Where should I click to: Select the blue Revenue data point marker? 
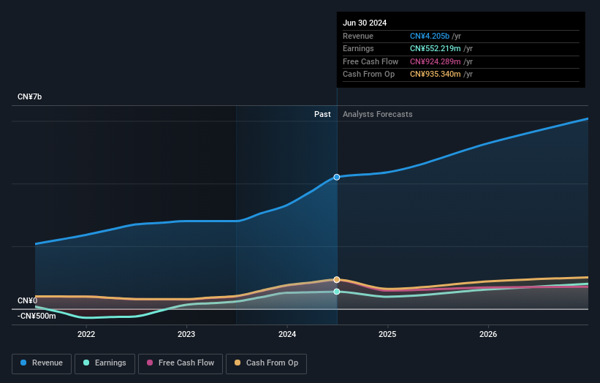pyautogui.click(x=337, y=177)
